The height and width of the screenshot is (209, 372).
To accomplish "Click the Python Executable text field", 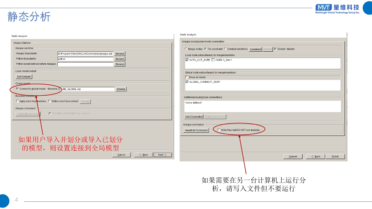I will (85, 59).
